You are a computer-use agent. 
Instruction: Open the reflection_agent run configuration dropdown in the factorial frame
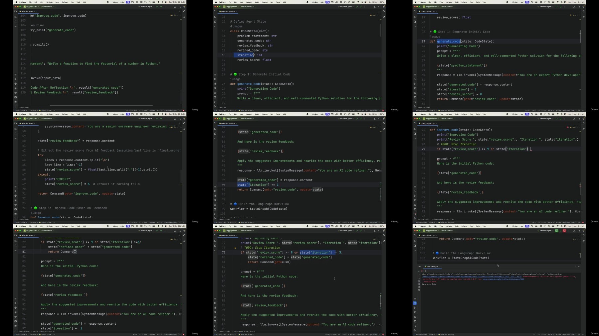tap(146, 7)
